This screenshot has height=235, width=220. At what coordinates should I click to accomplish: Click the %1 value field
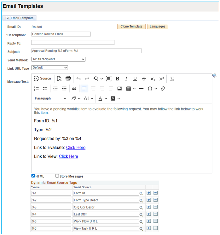(51, 193)
